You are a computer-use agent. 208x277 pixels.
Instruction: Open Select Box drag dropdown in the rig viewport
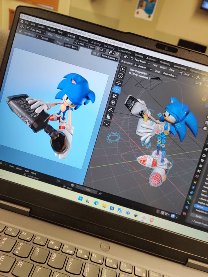[x=169, y=75]
